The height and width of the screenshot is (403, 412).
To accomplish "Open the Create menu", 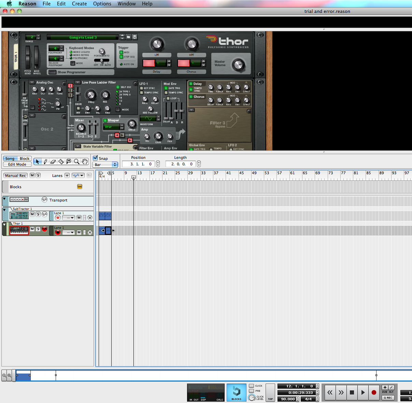I will pyautogui.click(x=79, y=4).
